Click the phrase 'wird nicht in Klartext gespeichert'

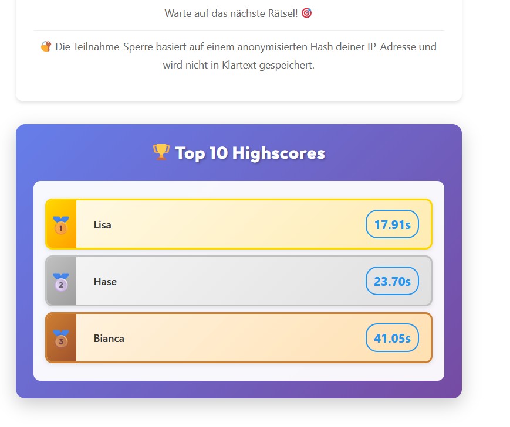[238, 65]
